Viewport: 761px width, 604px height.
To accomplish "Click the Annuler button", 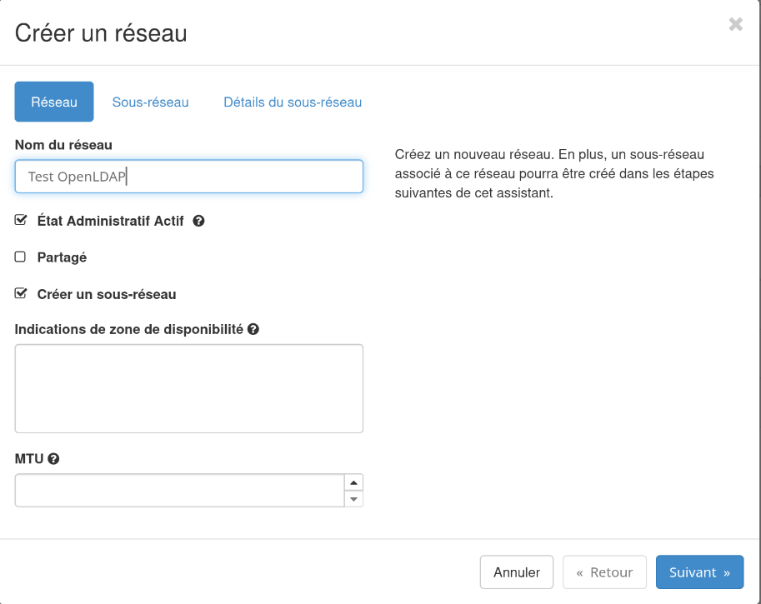I will pyautogui.click(x=516, y=572).
